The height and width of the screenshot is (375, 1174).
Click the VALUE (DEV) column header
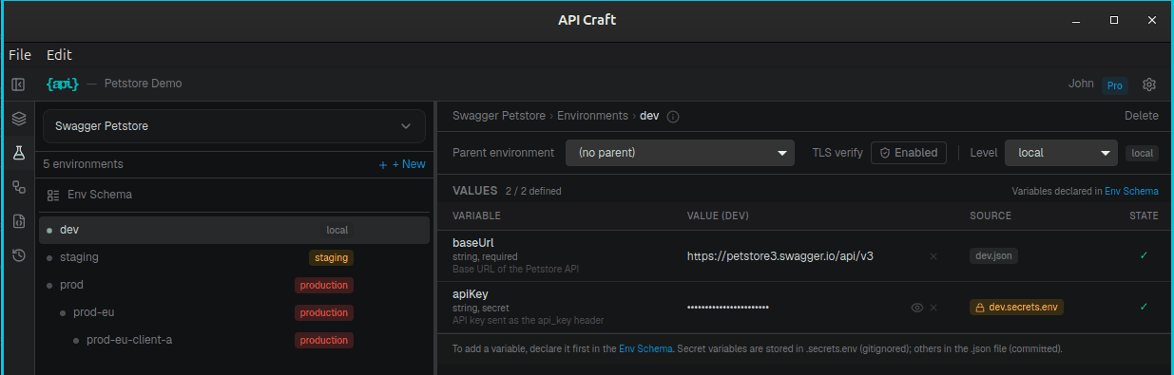[718, 216]
